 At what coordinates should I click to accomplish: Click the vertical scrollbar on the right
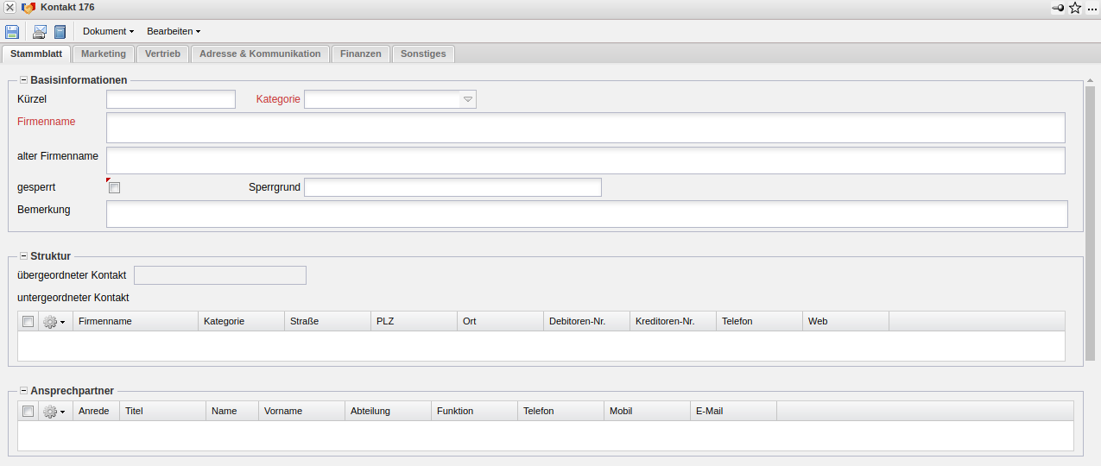pos(1091,224)
